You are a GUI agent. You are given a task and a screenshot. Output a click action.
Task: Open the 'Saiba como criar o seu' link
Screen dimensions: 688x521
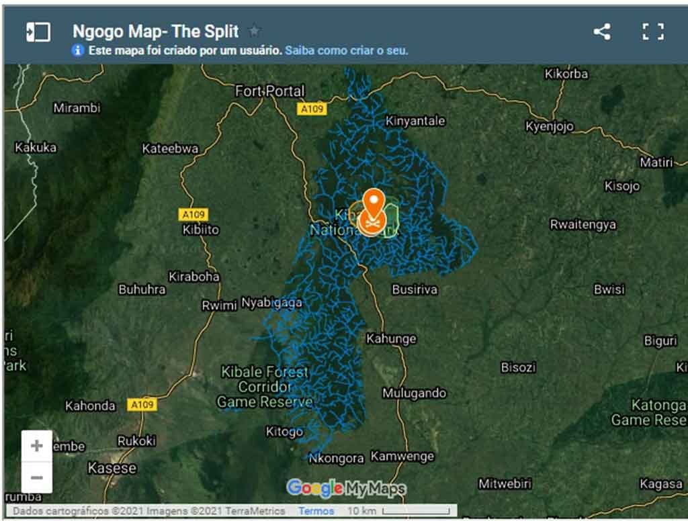346,50
